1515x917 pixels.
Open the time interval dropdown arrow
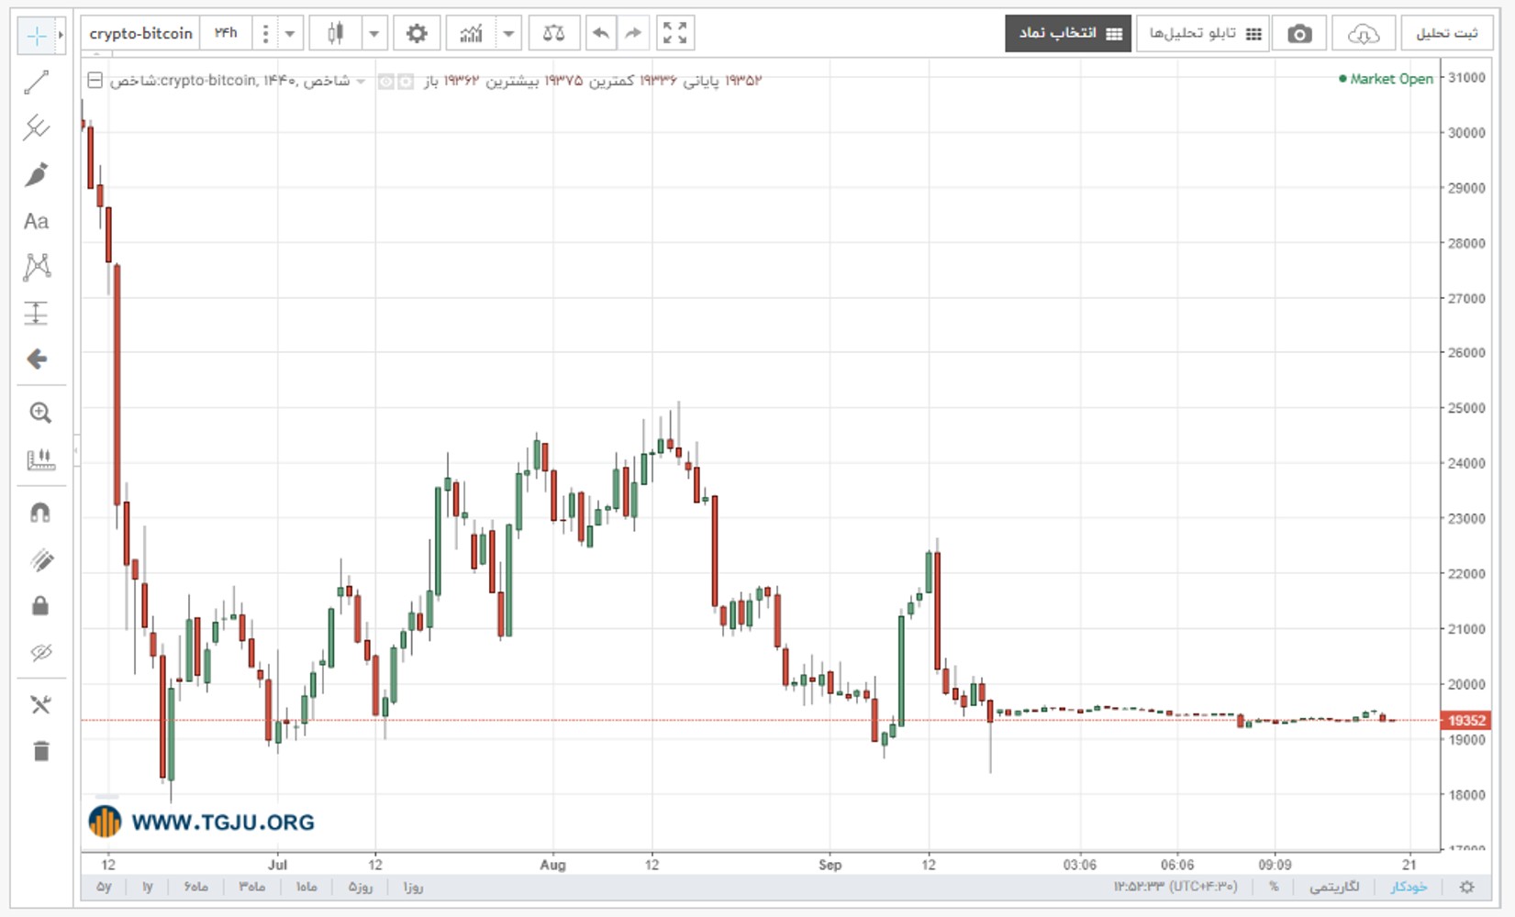pyautogui.click(x=290, y=34)
